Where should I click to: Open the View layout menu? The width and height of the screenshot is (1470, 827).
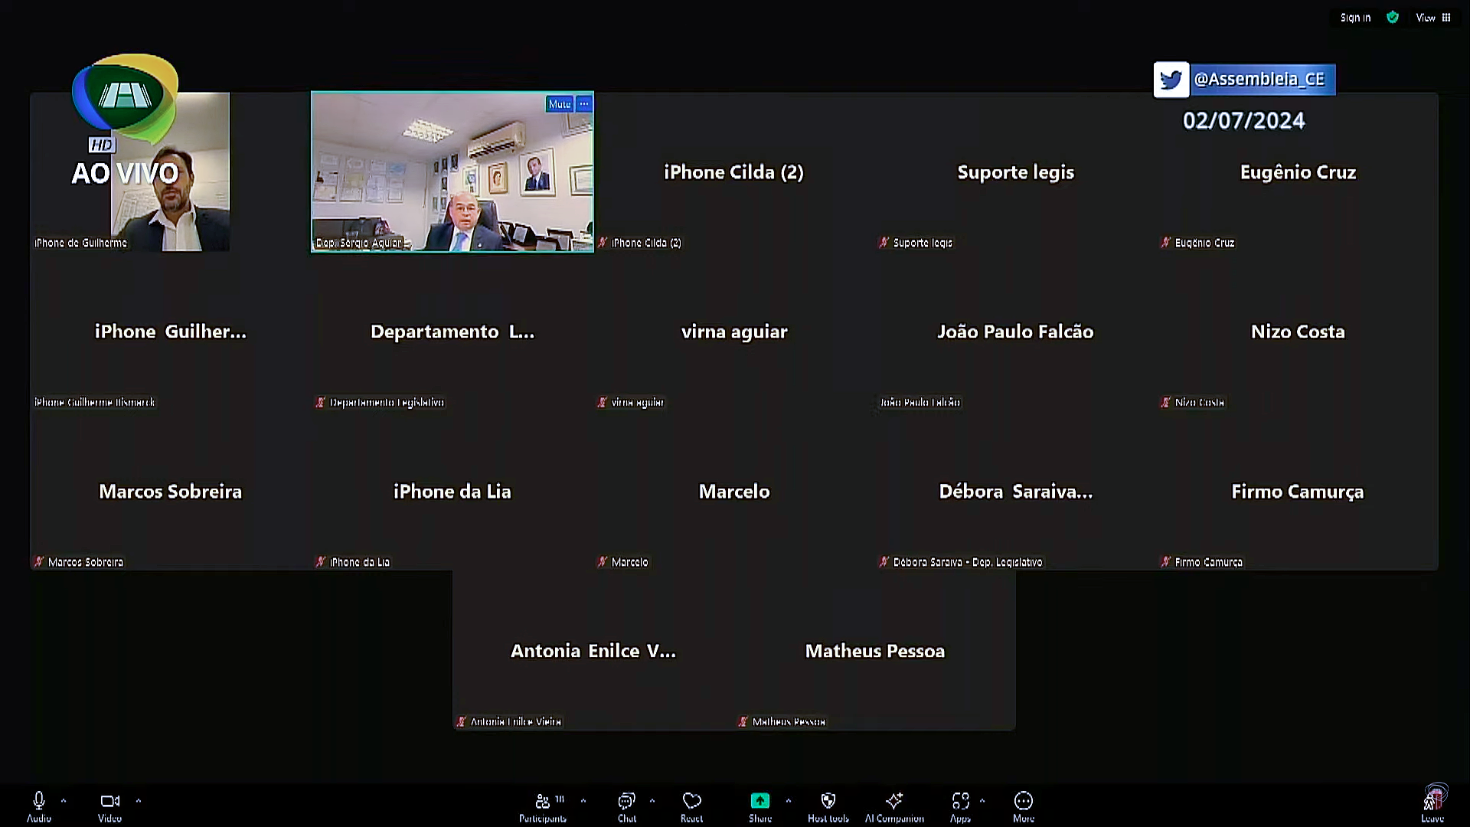coord(1432,18)
